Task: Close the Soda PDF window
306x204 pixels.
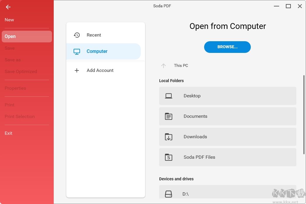Action: pyautogui.click(x=300, y=6)
